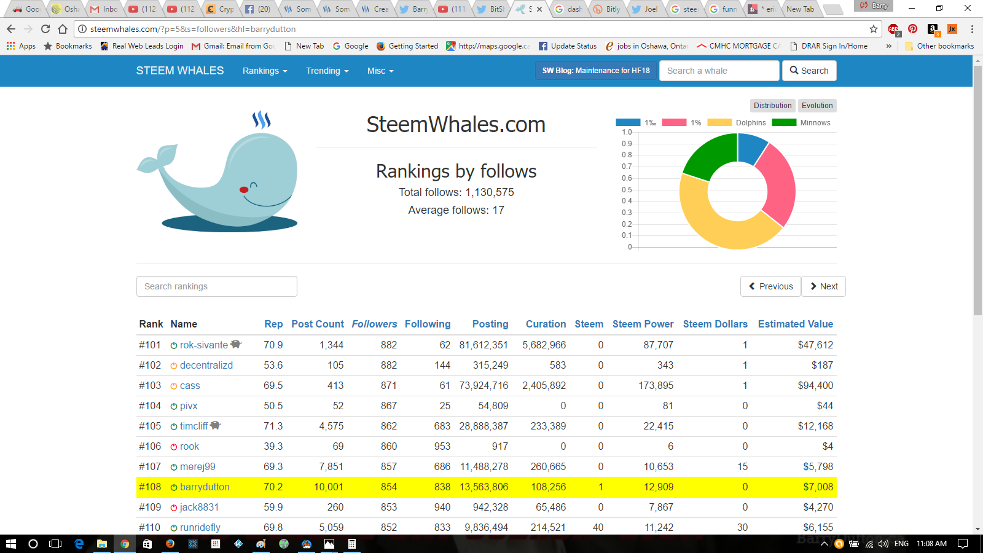This screenshot has width=983, height=553.
Task: Click pink 1% segment of donut chart
Action: point(780,187)
